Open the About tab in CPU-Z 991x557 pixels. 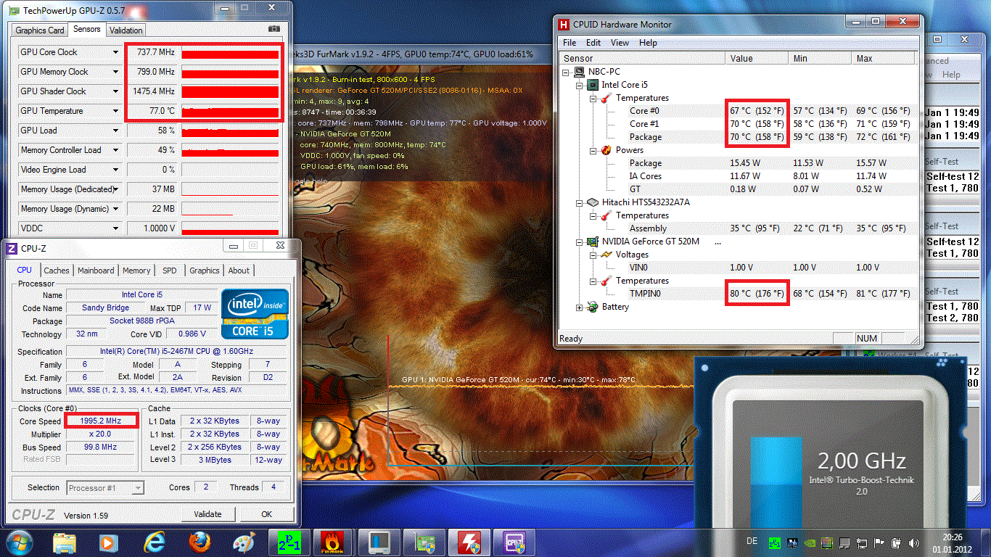click(239, 271)
